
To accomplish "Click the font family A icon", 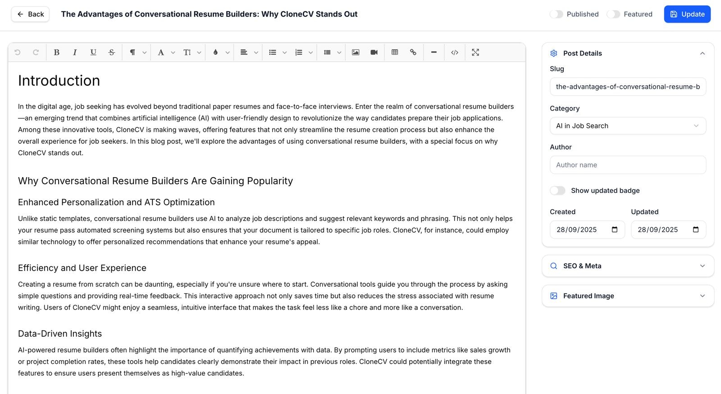I will pos(161,52).
